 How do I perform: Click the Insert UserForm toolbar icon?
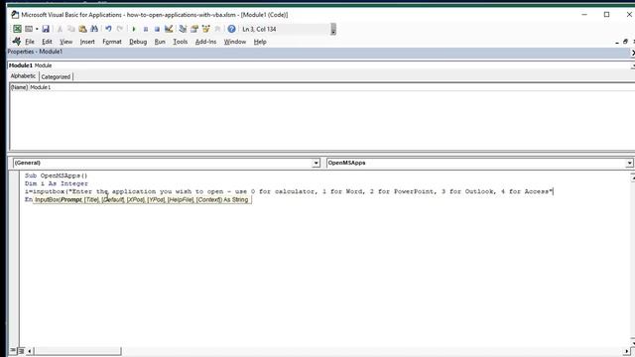click(x=29, y=29)
